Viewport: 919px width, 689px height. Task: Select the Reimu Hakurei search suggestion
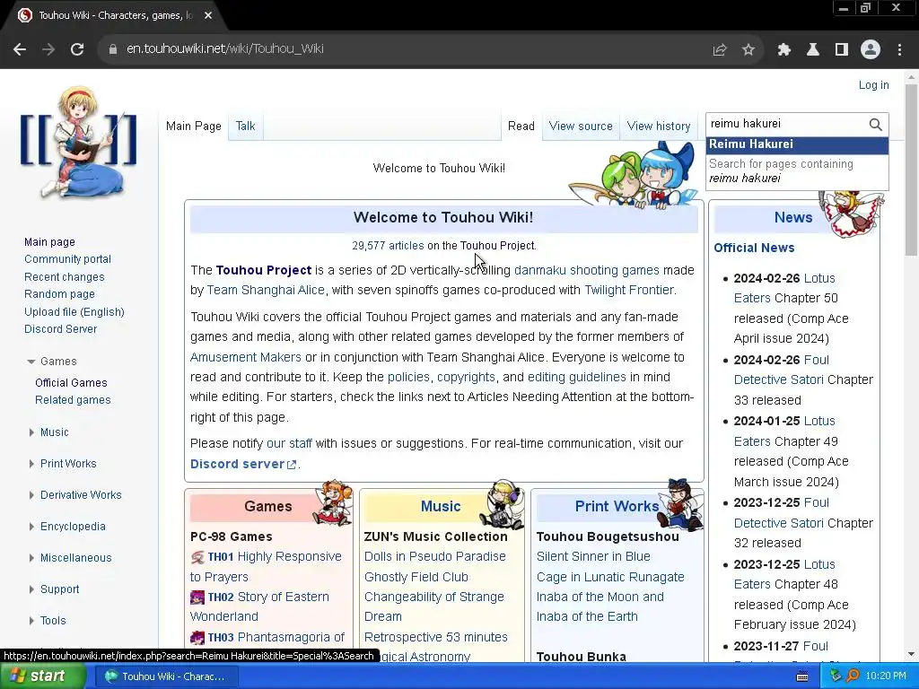tap(797, 144)
